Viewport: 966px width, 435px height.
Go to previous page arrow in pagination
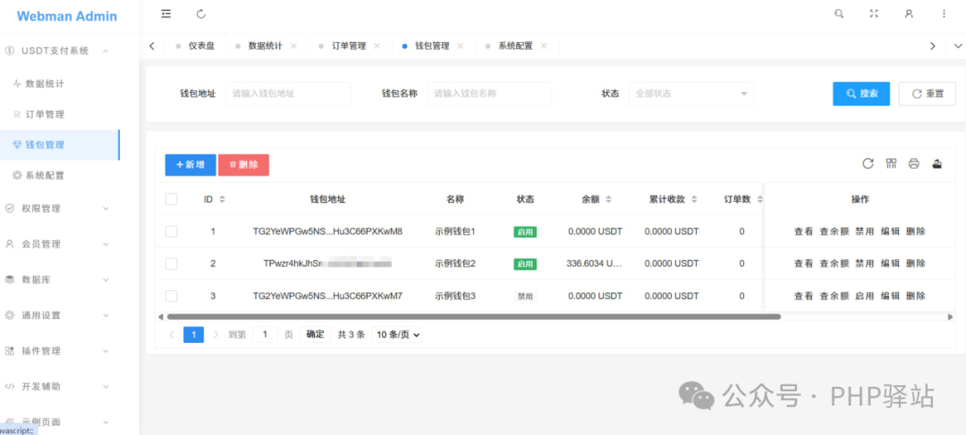pyautogui.click(x=172, y=335)
